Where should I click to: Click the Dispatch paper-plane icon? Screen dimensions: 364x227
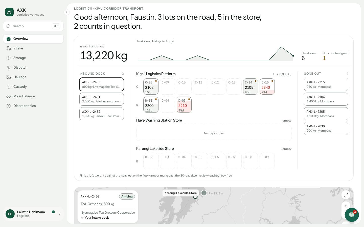click(9, 68)
